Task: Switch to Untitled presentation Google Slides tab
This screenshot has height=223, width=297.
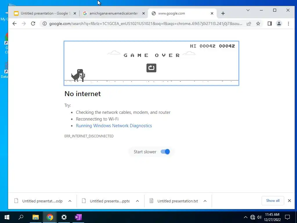Action: [x=45, y=13]
